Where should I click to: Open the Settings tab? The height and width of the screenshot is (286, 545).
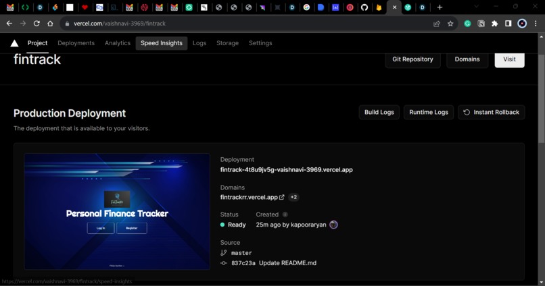[x=260, y=43]
